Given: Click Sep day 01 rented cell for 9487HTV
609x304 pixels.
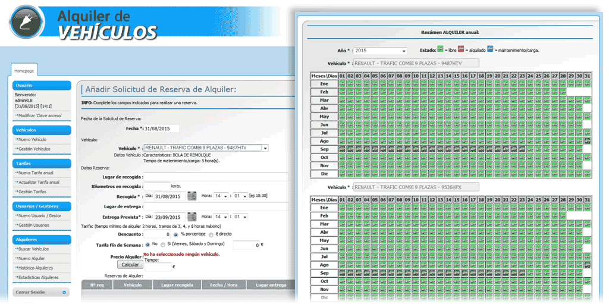Looking at the screenshot, I should click(343, 149).
